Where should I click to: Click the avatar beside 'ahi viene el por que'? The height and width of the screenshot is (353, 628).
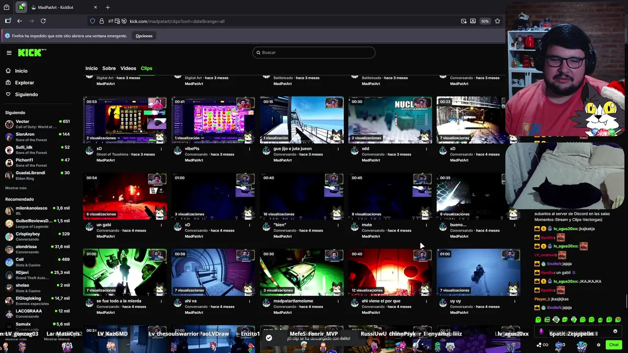click(355, 303)
